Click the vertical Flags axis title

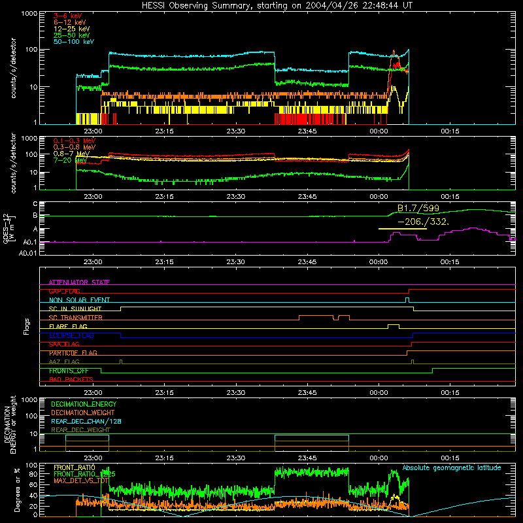click(27, 326)
